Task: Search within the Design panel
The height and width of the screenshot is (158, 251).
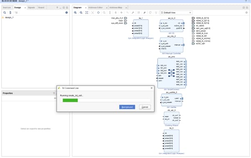Action: [x=5, y=13]
